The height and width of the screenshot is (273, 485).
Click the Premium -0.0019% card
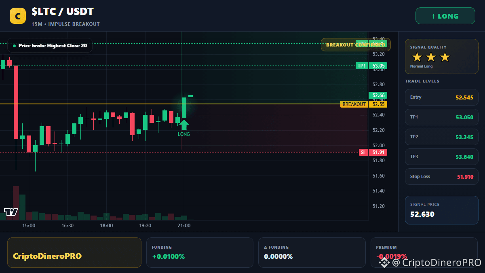pos(424,252)
